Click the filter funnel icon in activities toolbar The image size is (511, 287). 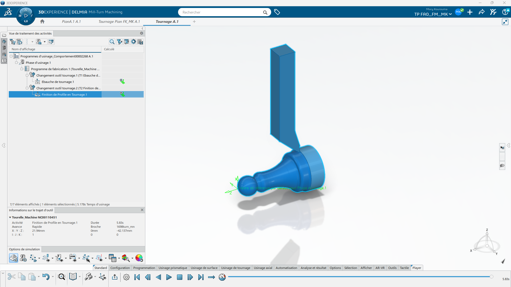(x=119, y=42)
